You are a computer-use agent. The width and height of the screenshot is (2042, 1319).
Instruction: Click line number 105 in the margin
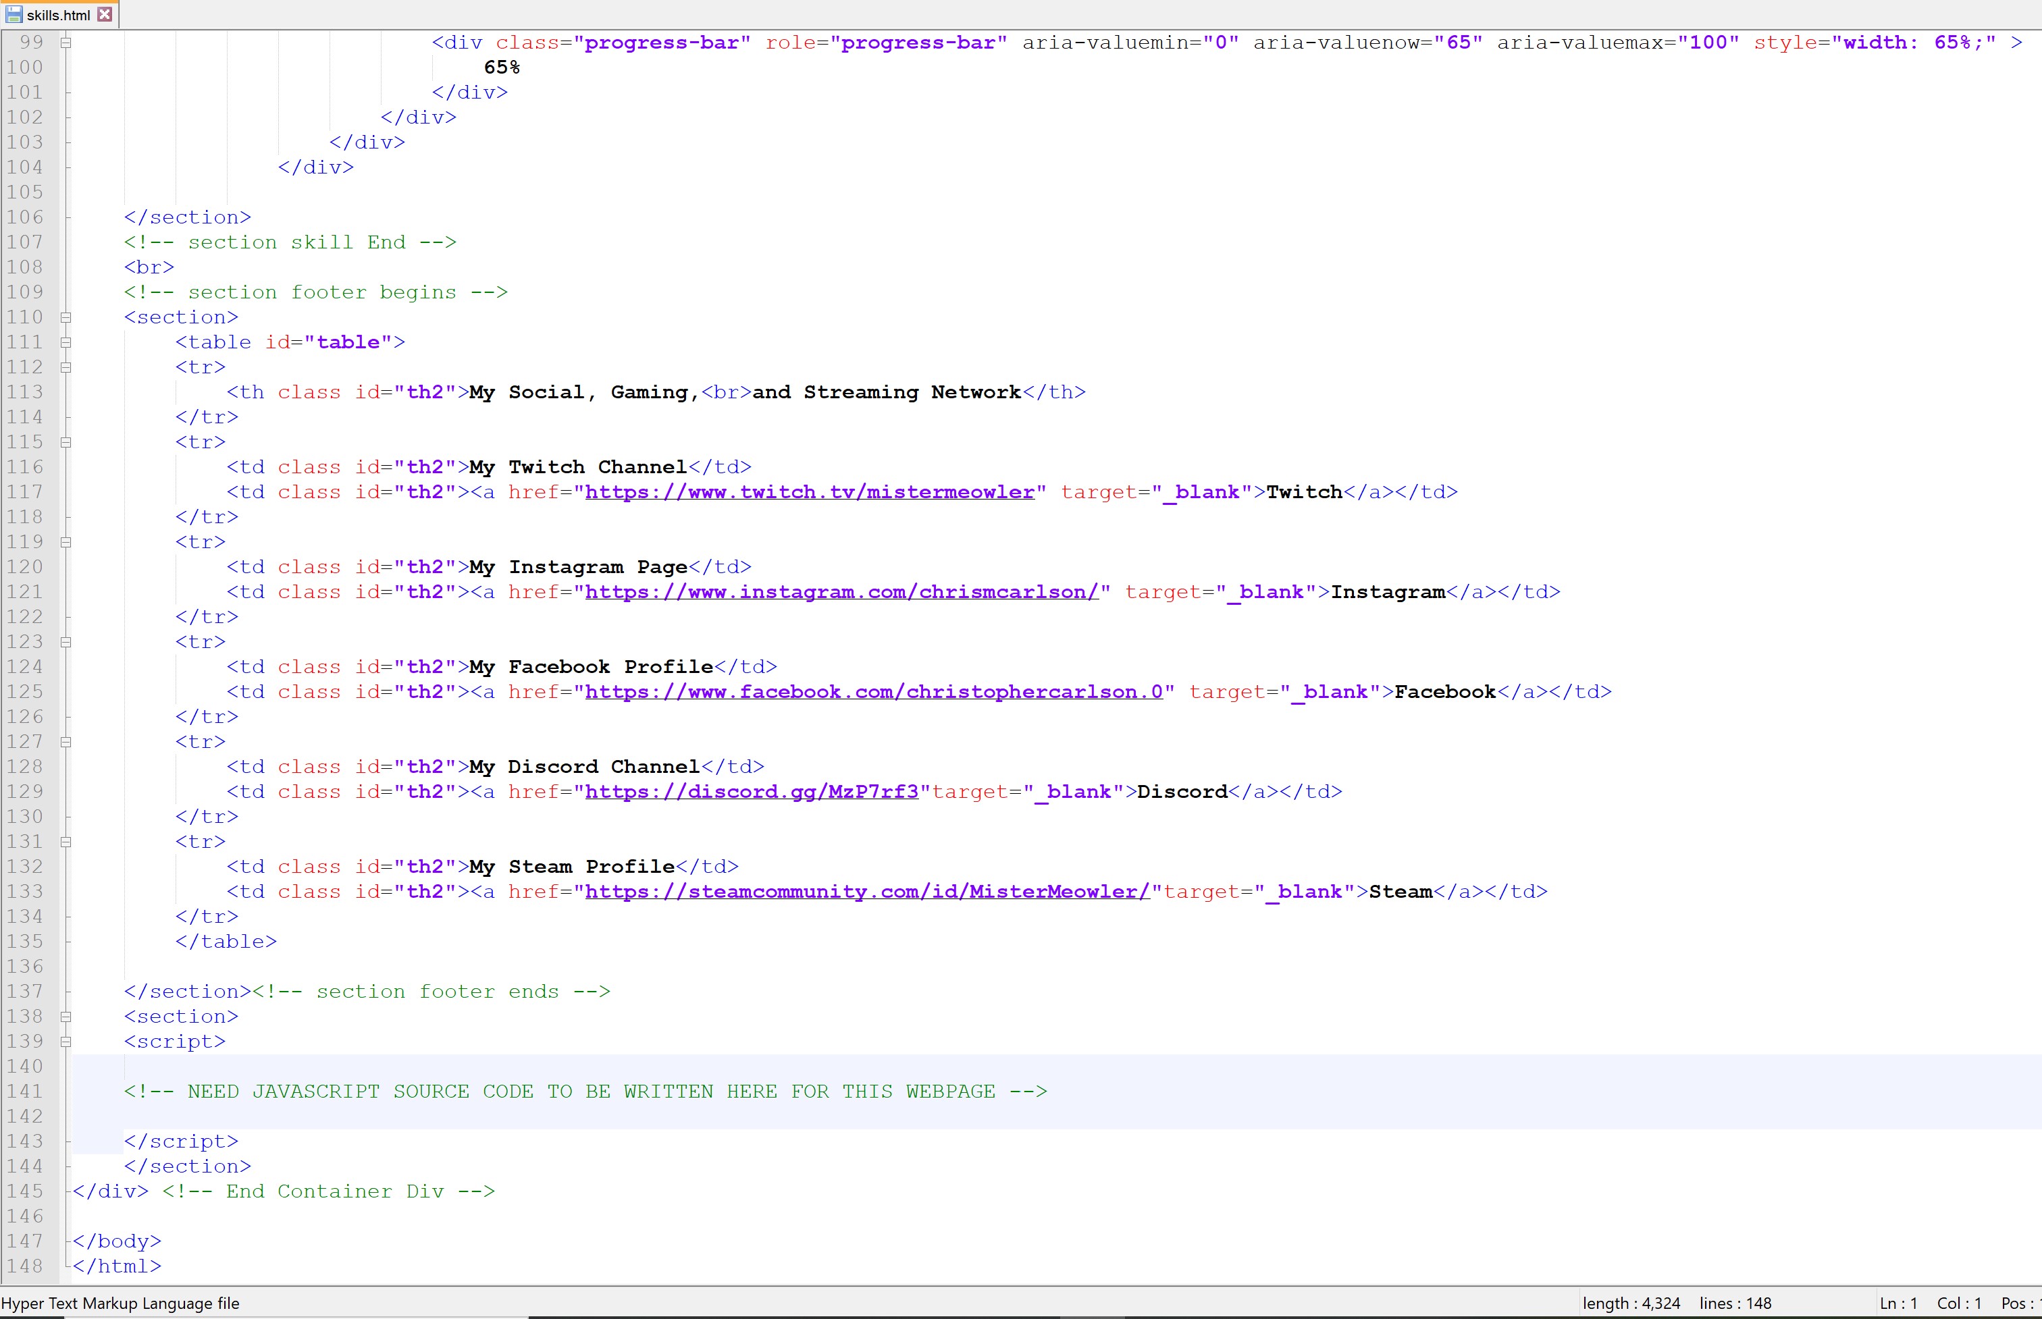tap(25, 192)
